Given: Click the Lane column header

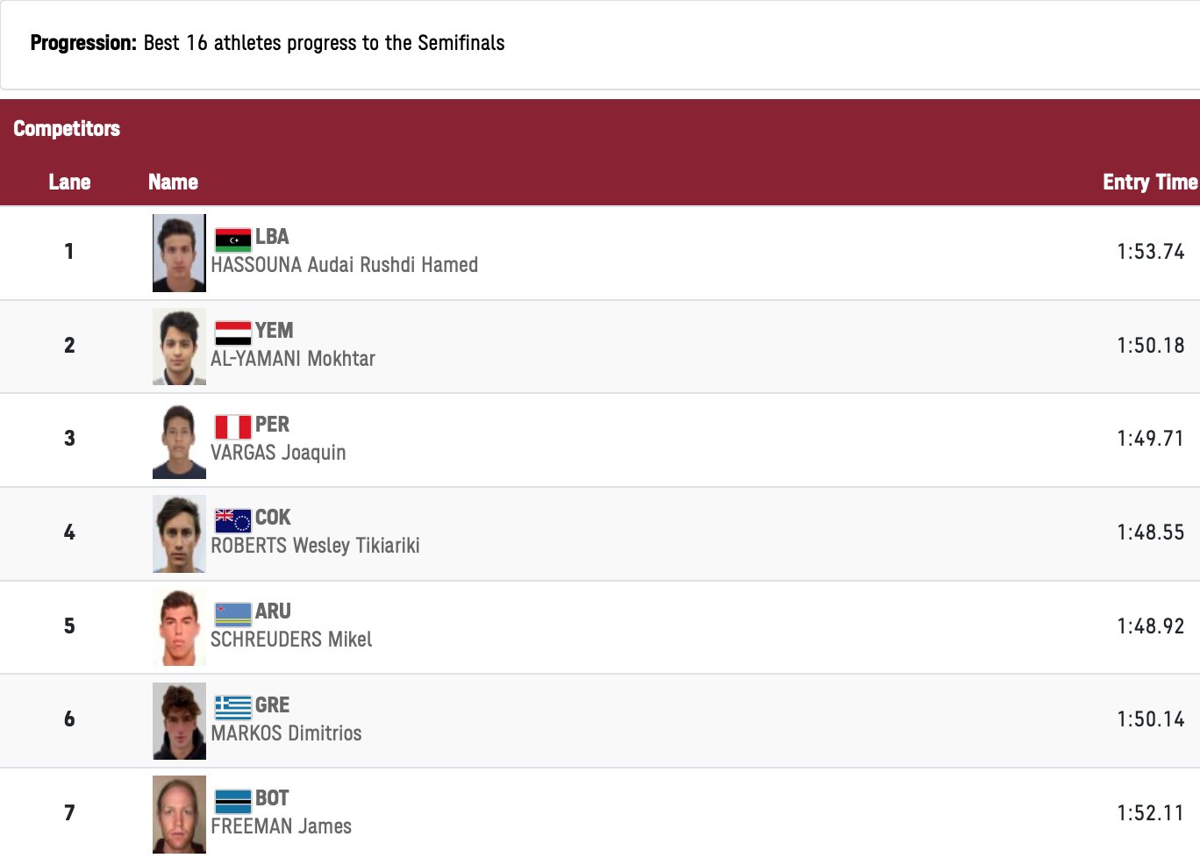Looking at the screenshot, I should pyautogui.click(x=69, y=182).
